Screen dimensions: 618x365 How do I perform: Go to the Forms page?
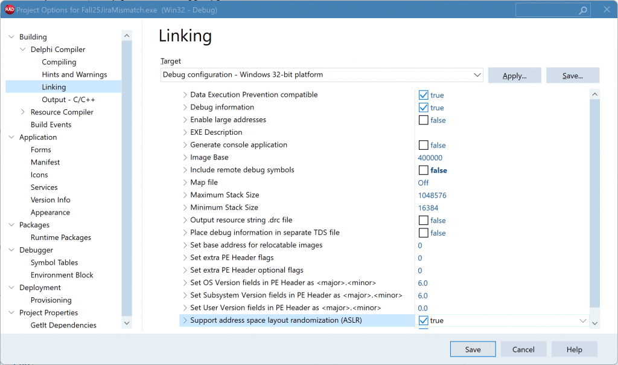41,149
